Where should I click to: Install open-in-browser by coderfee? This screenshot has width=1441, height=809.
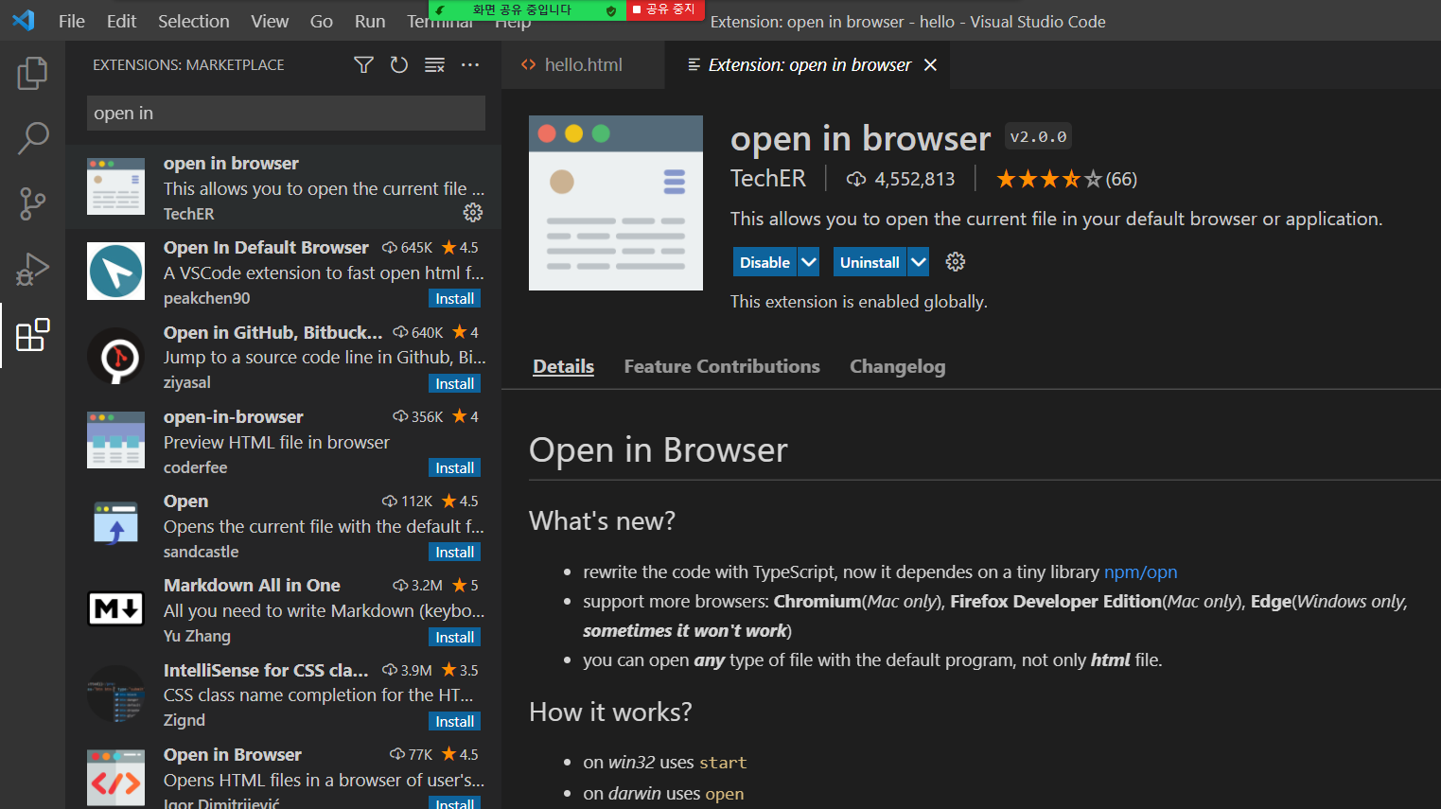click(x=455, y=467)
